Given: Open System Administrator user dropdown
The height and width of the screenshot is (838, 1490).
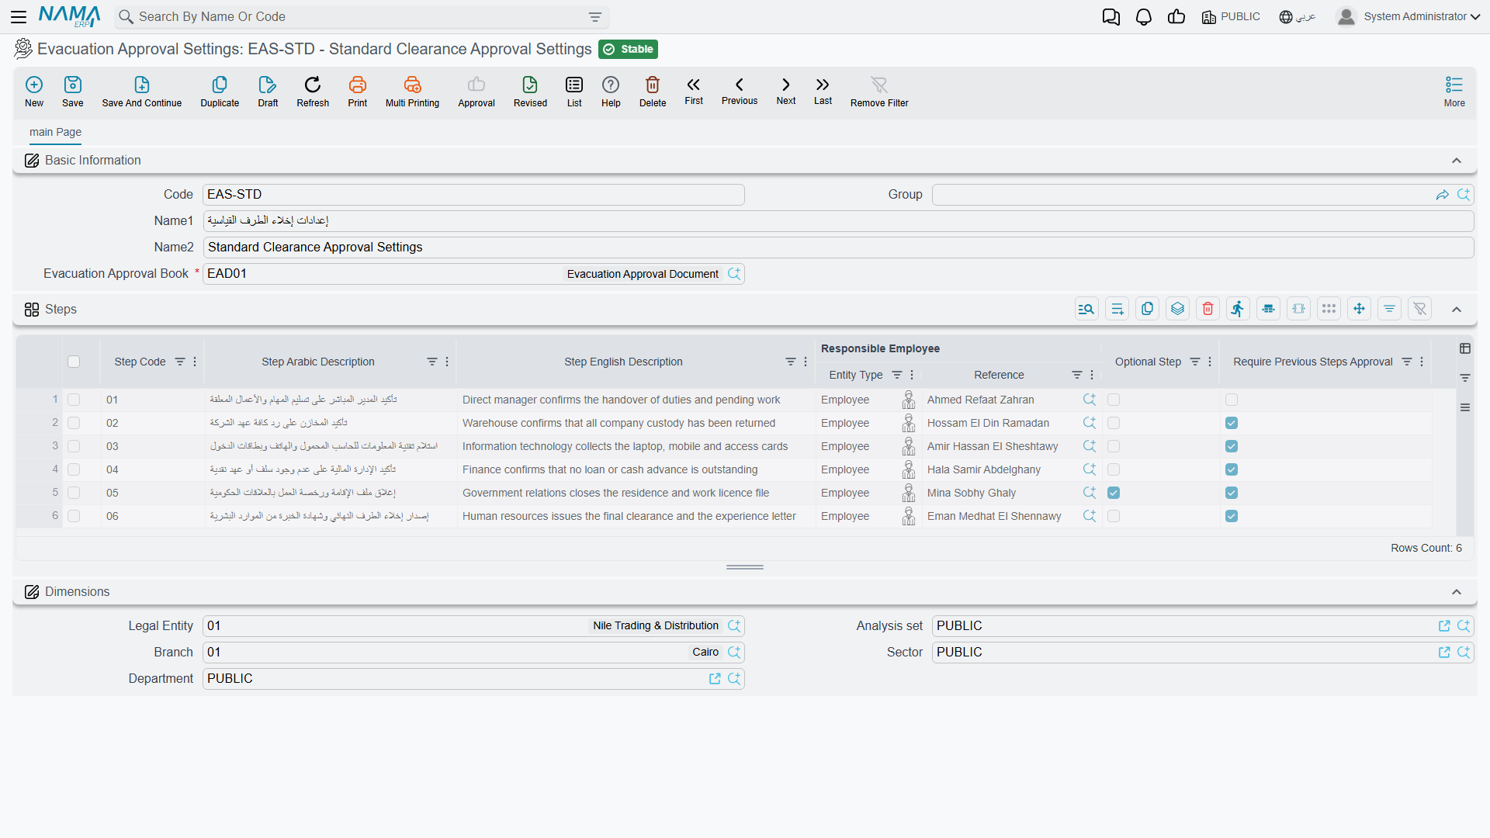Looking at the screenshot, I should (x=1409, y=16).
